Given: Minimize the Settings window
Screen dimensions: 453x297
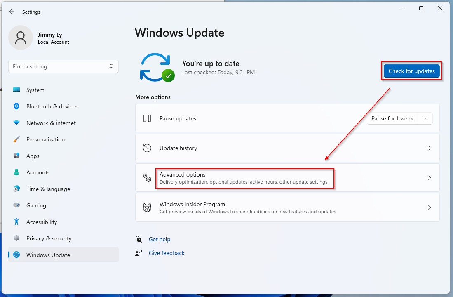Looking at the screenshot, I should [x=402, y=8].
